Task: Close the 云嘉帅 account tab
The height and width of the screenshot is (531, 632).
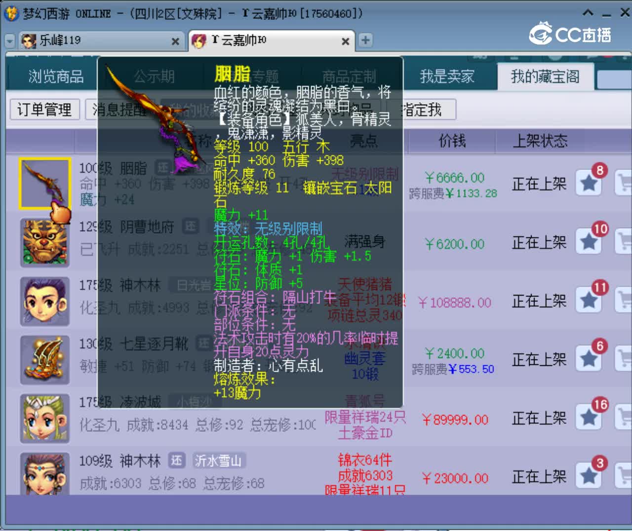Action: pos(346,41)
